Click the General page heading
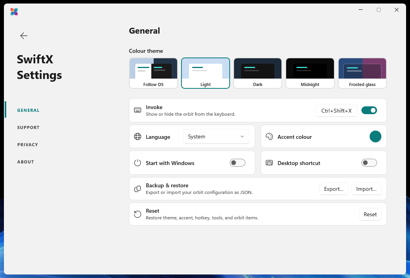This screenshot has height=278, width=410. pos(144,31)
